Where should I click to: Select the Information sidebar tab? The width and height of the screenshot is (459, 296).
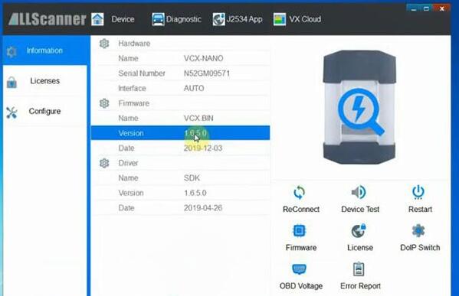44,50
